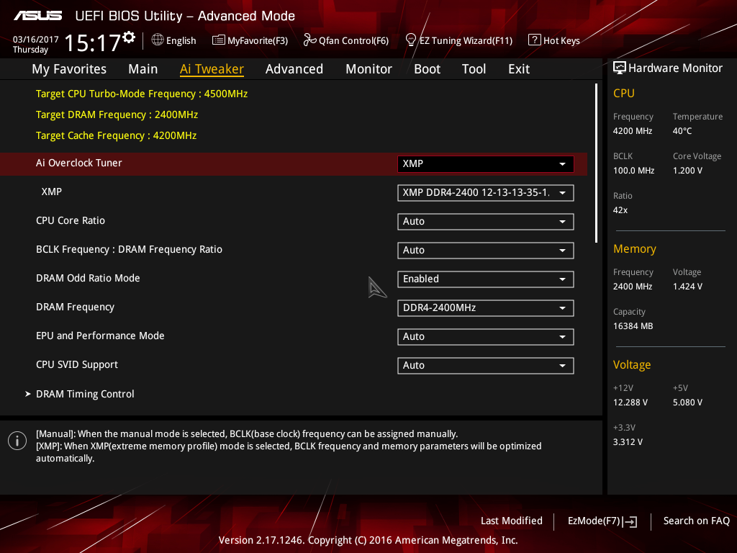The height and width of the screenshot is (553, 737).
Task: Click Target DRAM Frequency : 2400MHz text
Action: (117, 114)
